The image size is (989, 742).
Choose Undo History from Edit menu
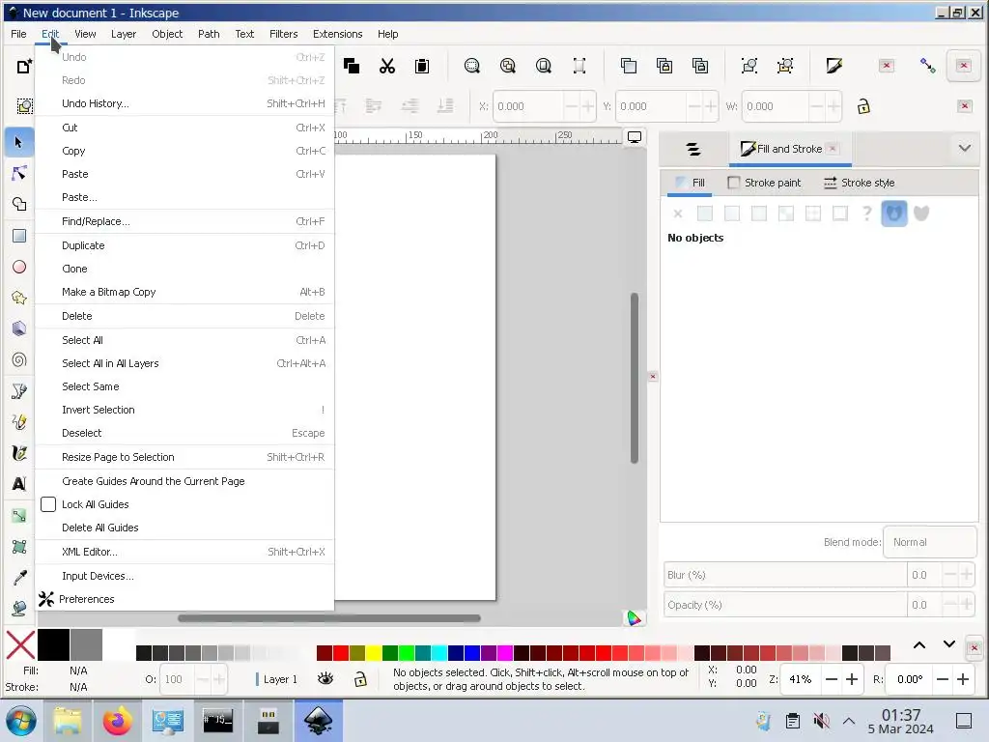point(184,103)
